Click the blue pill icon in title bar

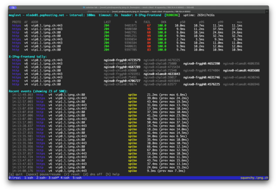(13, 7)
